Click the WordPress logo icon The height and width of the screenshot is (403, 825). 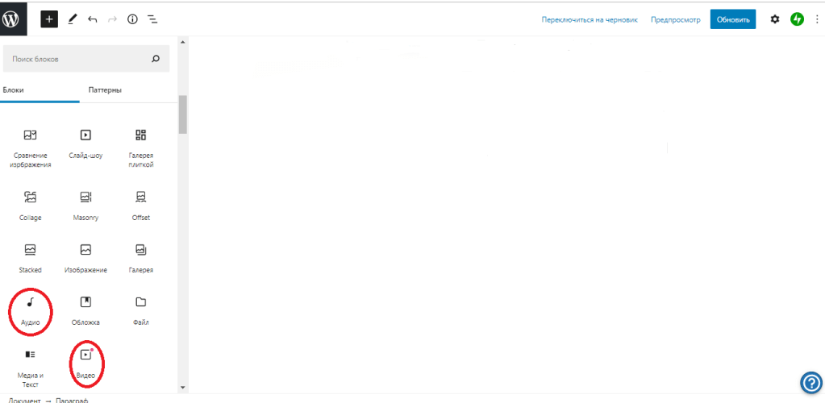(14, 18)
